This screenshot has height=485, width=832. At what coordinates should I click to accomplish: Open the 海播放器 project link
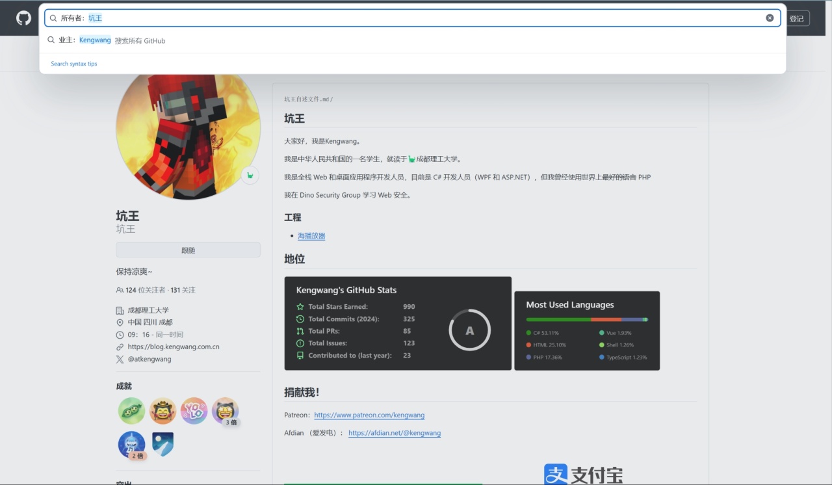[x=311, y=236]
